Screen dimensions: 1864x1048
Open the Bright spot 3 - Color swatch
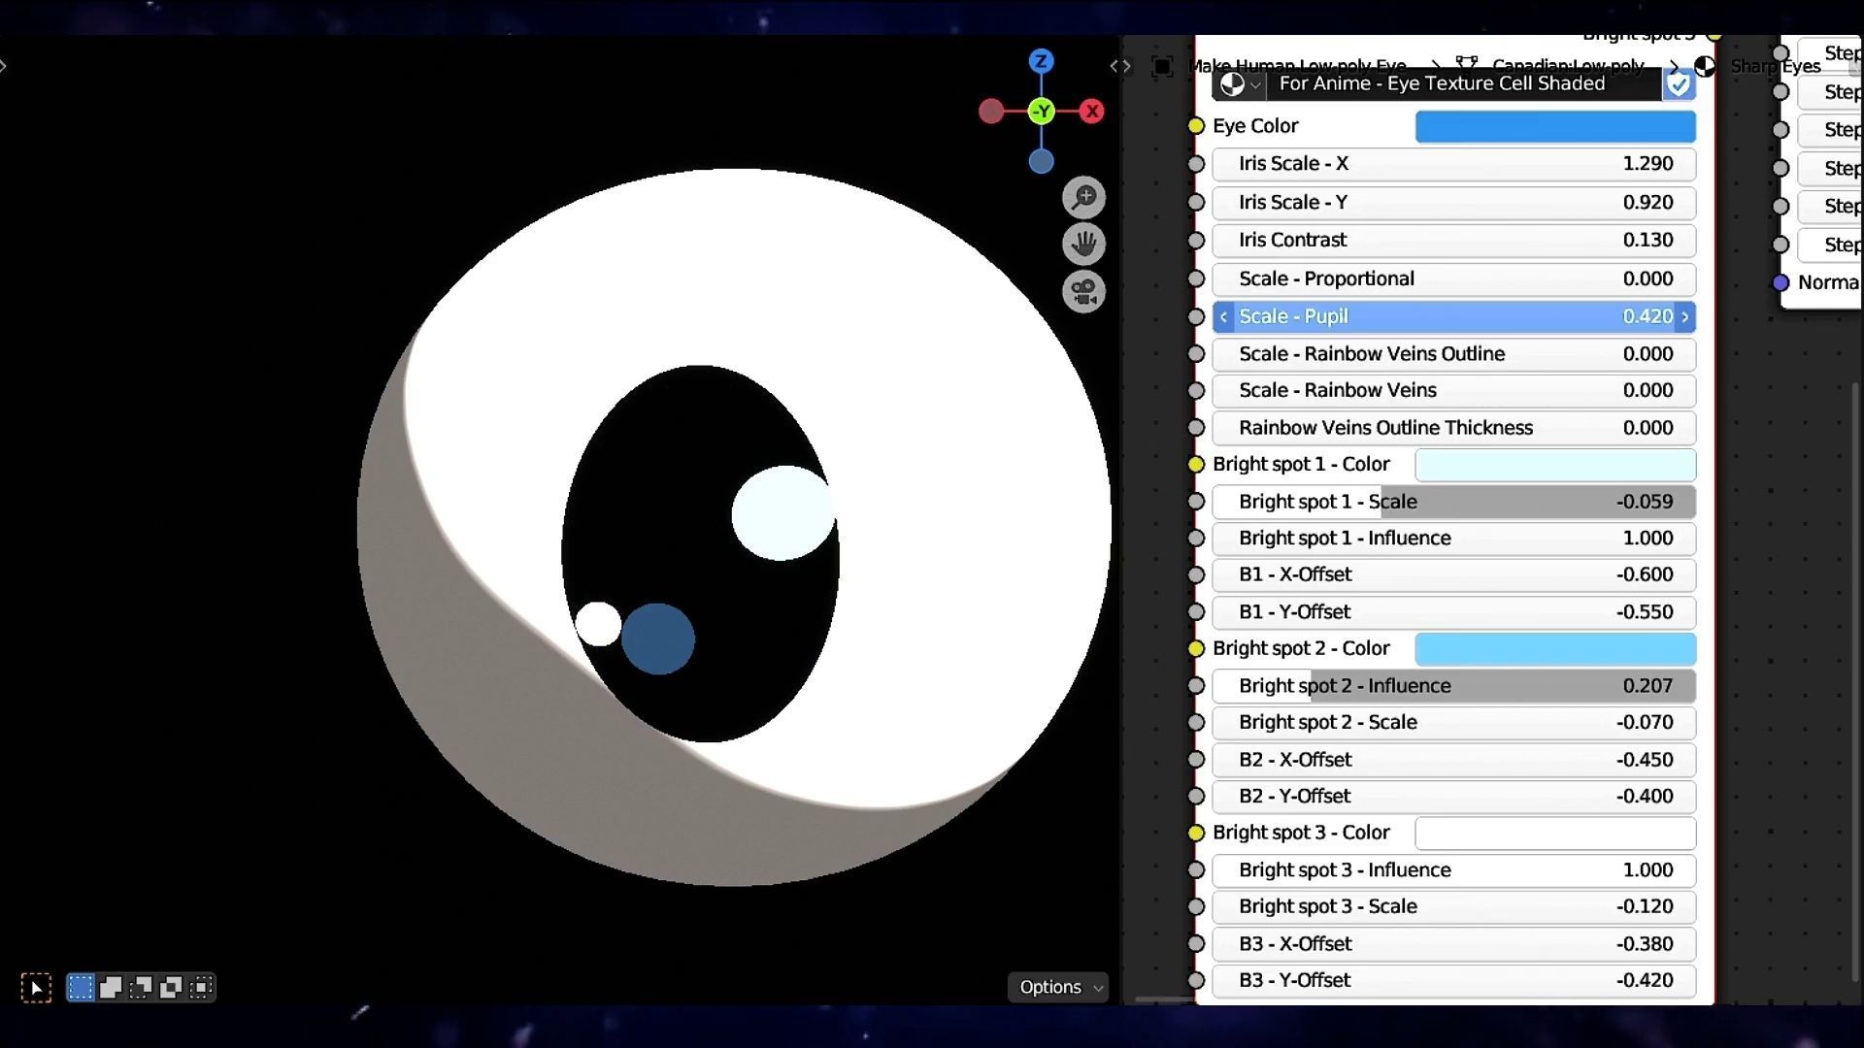(x=1555, y=834)
